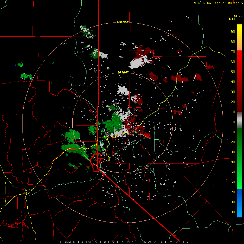Screen dimensions: 244x244
Task: Click the -80 value on the legend
Action: point(232,202)
